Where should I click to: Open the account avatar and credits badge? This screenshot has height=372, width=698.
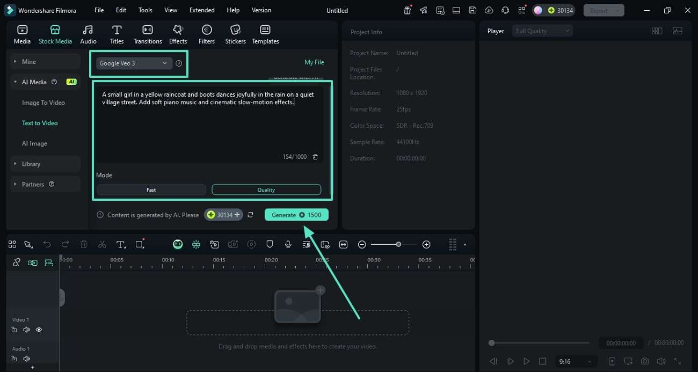(554, 10)
